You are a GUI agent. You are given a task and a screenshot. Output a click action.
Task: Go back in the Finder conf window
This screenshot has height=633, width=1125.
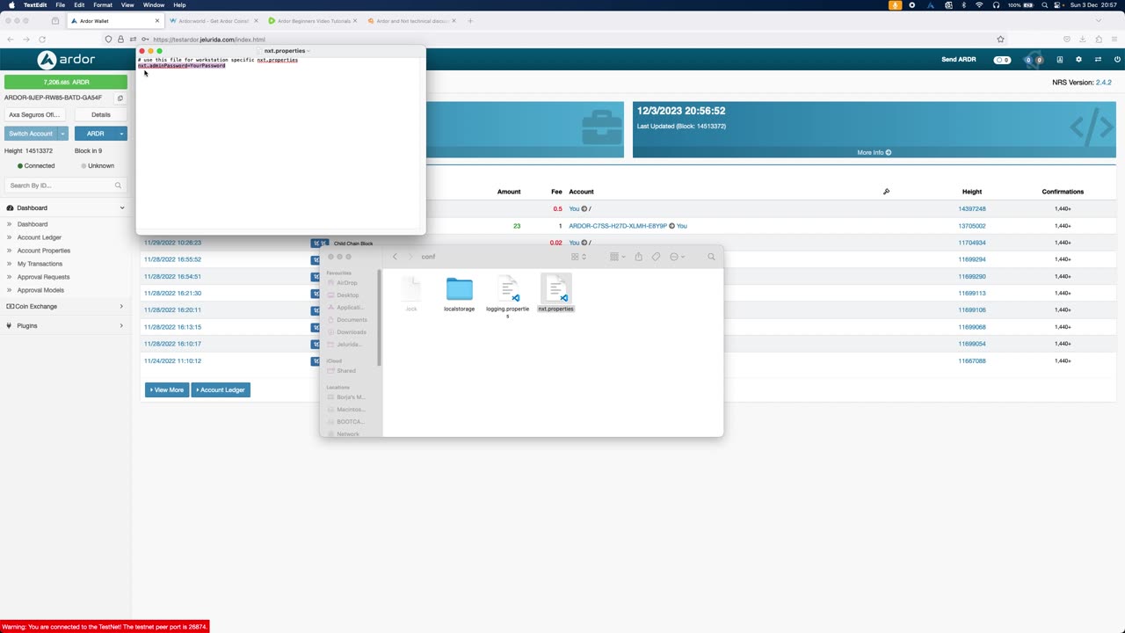click(395, 257)
